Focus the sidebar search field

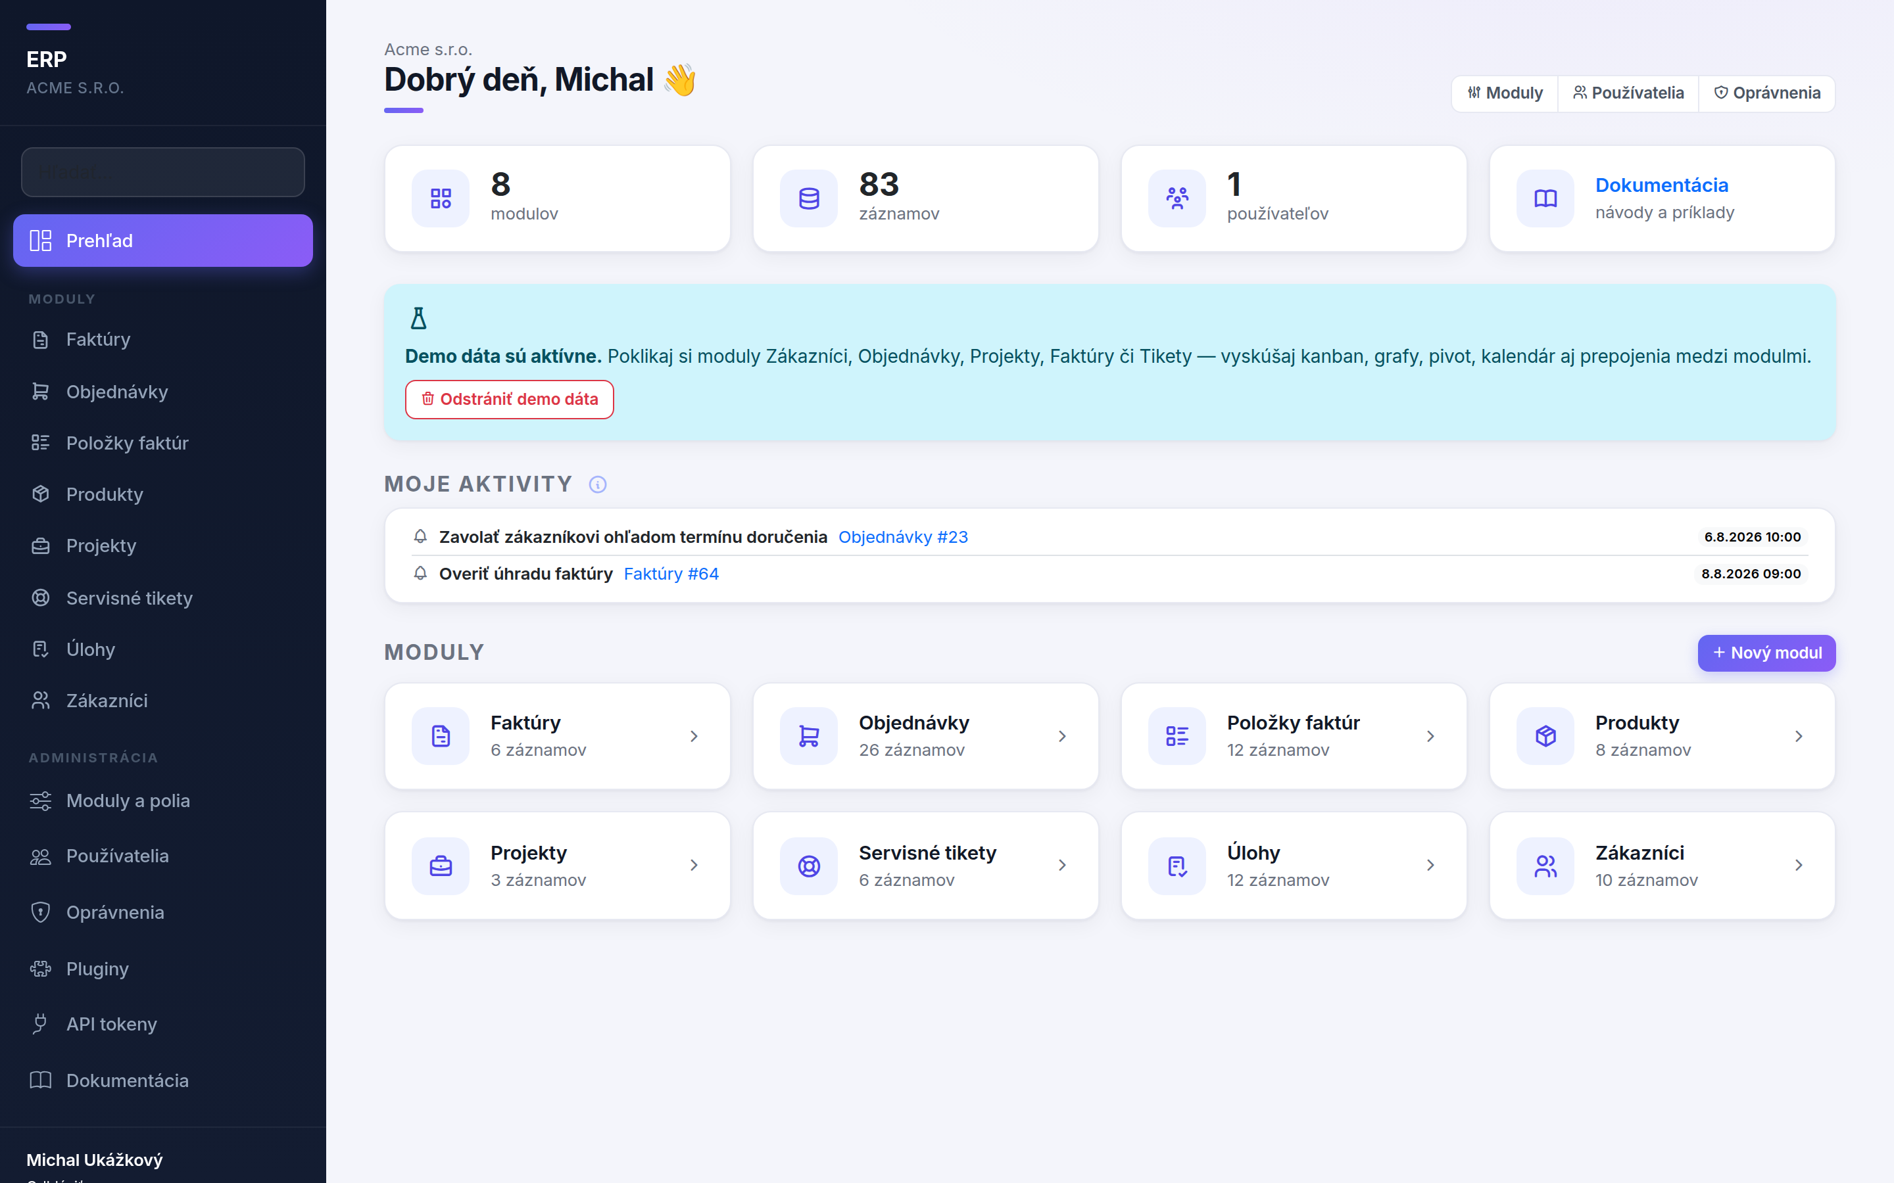click(163, 172)
